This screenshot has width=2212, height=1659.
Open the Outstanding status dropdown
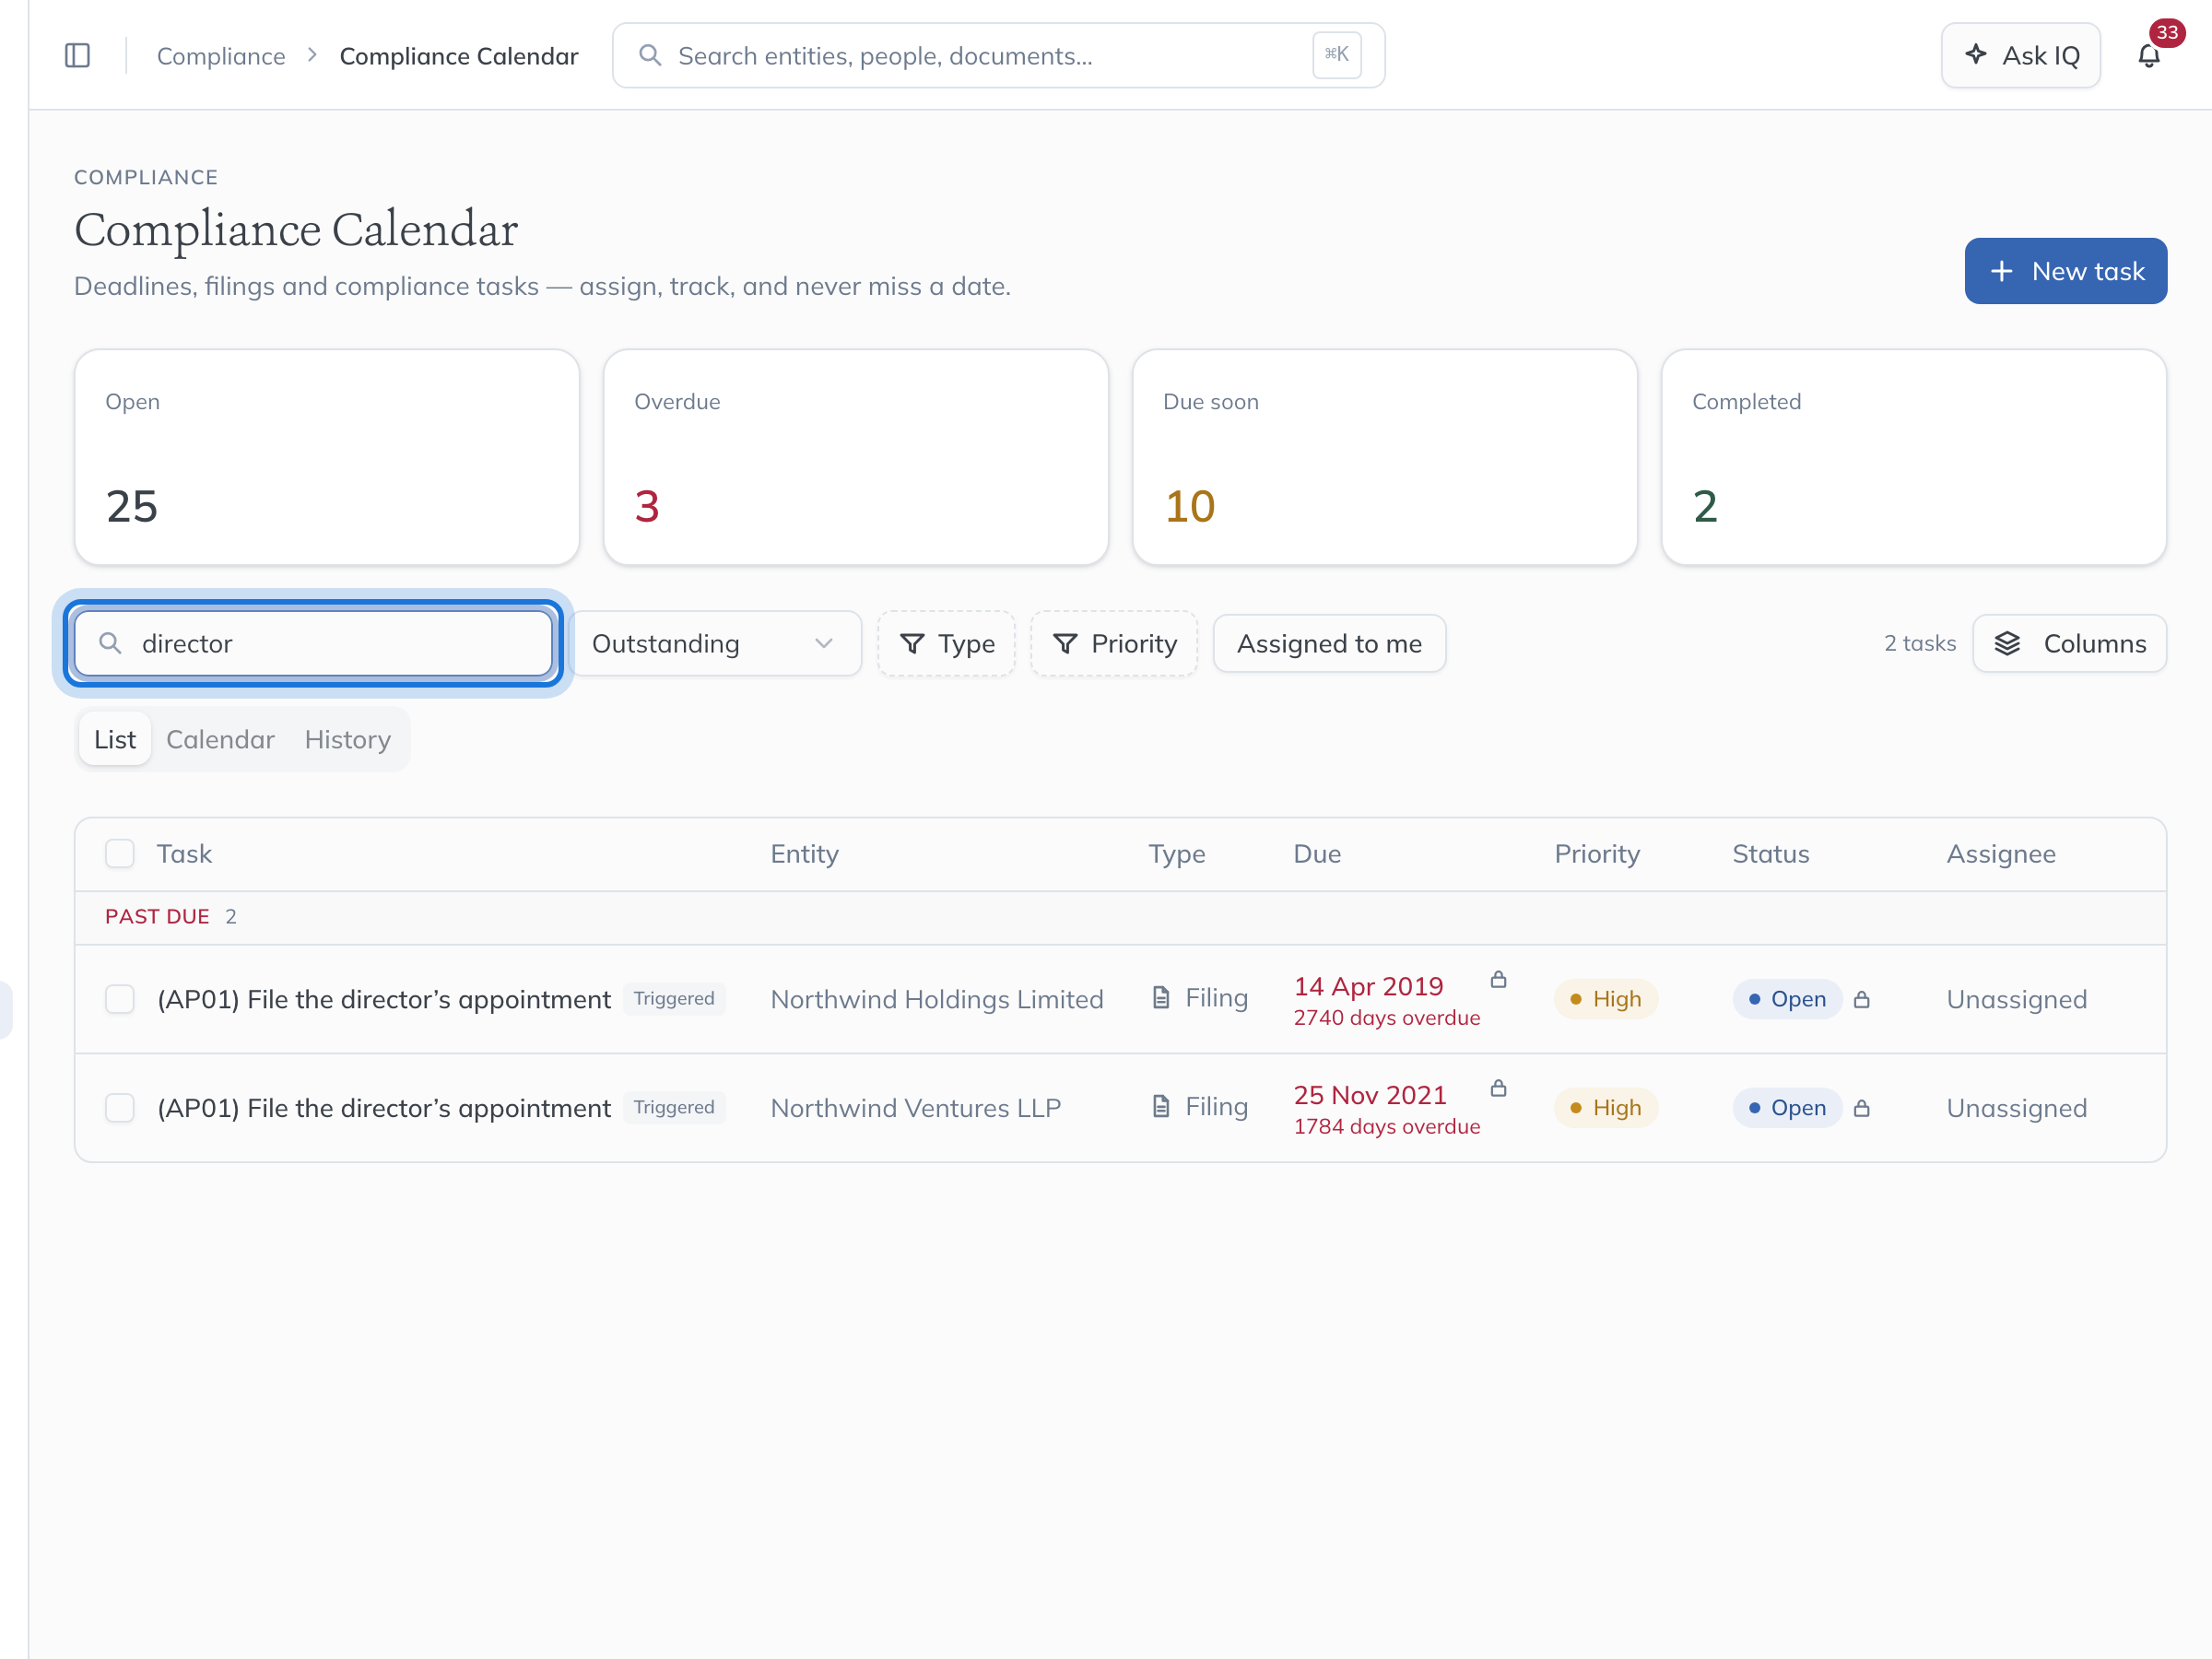713,644
